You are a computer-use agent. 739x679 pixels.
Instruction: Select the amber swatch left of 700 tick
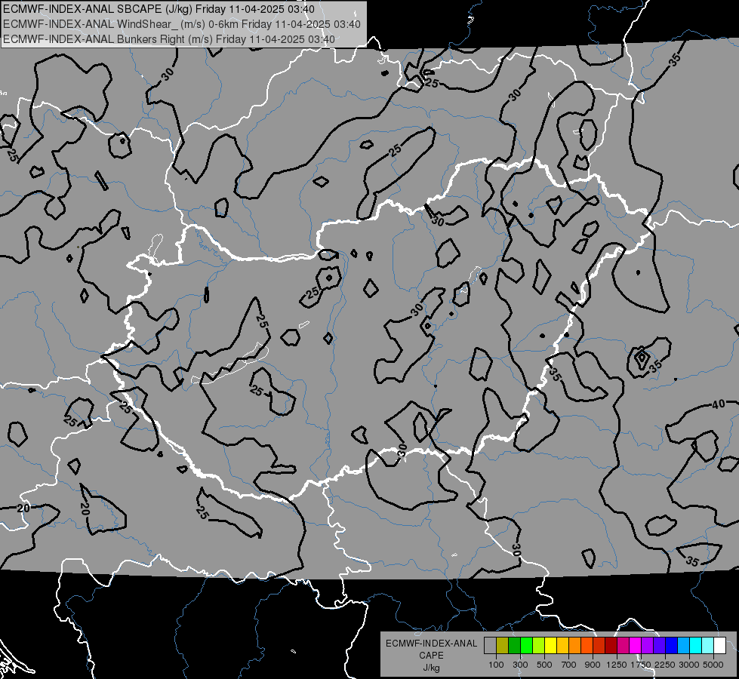pos(562,646)
